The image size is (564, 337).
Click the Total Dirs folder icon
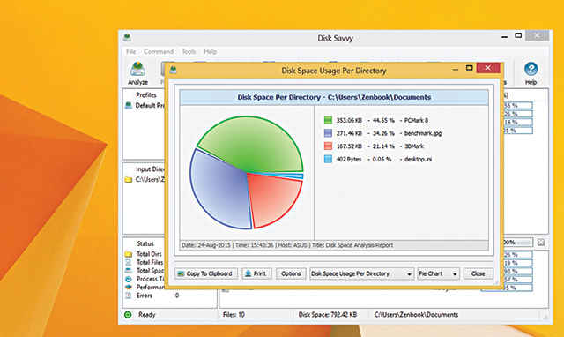[x=129, y=254]
